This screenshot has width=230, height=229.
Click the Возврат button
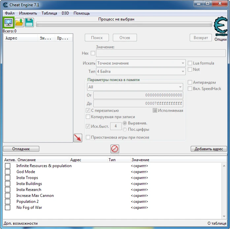[201, 38]
